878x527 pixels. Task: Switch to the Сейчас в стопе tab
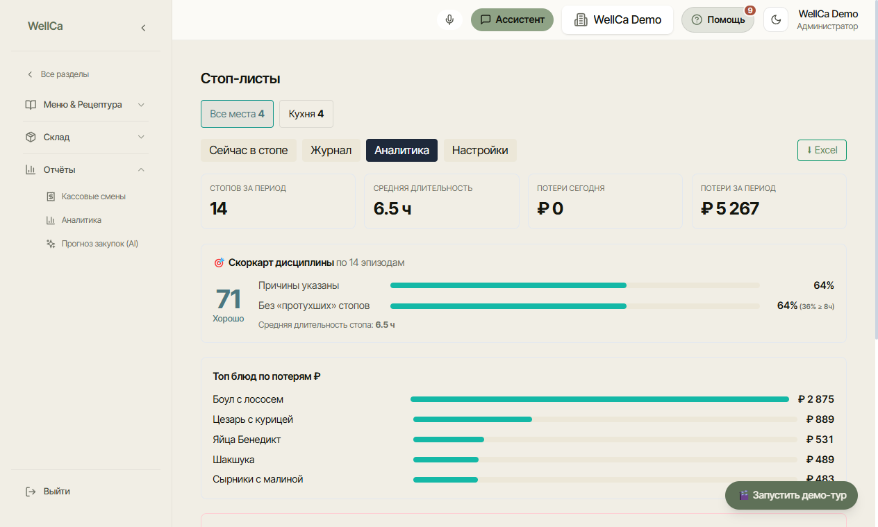(249, 151)
